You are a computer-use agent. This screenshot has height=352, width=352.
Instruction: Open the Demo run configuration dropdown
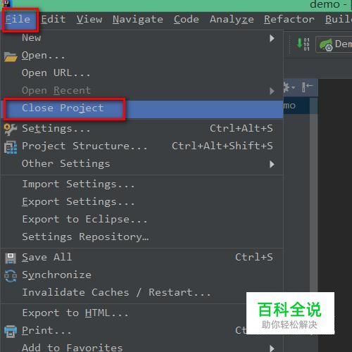pos(334,44)
